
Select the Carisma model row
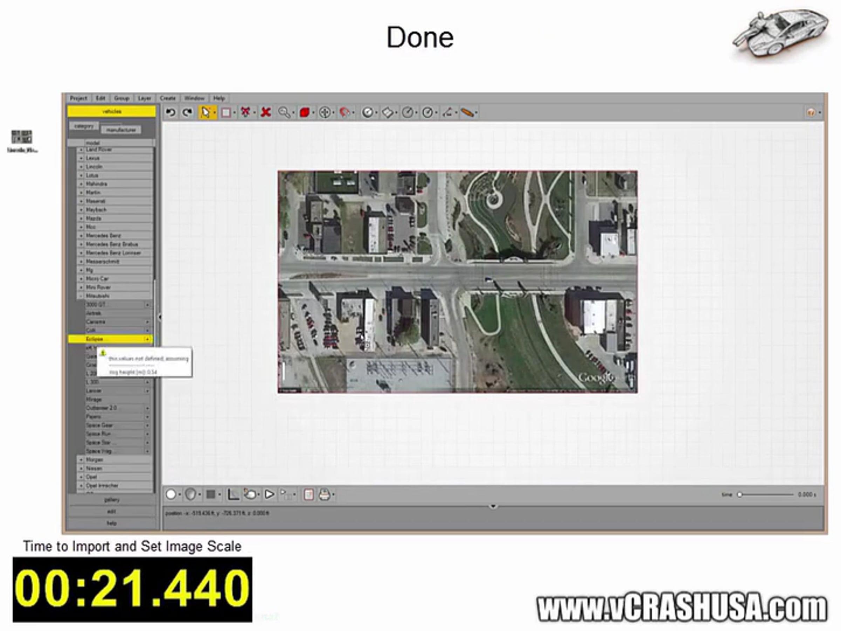point(119,322)
